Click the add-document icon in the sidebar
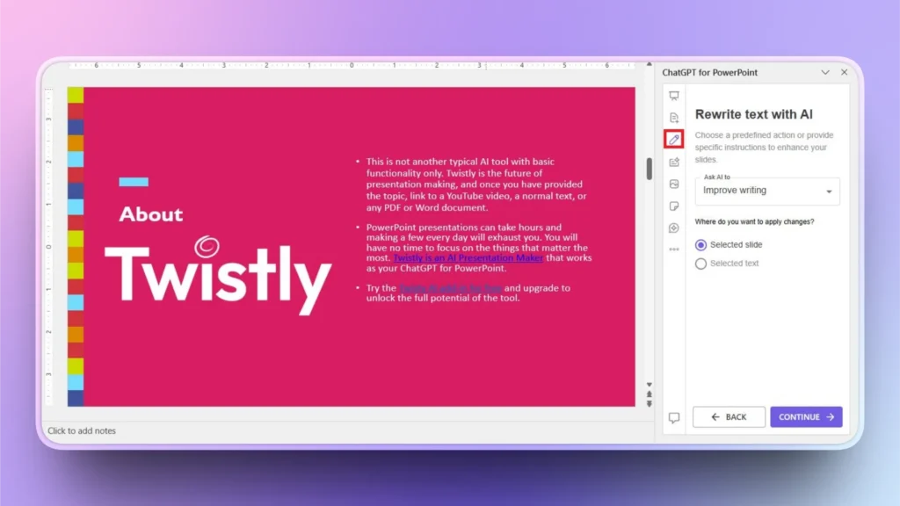Viewport: 900px width, 506px height. (x=673, y=117)
